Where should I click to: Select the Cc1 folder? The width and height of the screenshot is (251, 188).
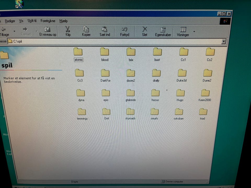point(184,55)
